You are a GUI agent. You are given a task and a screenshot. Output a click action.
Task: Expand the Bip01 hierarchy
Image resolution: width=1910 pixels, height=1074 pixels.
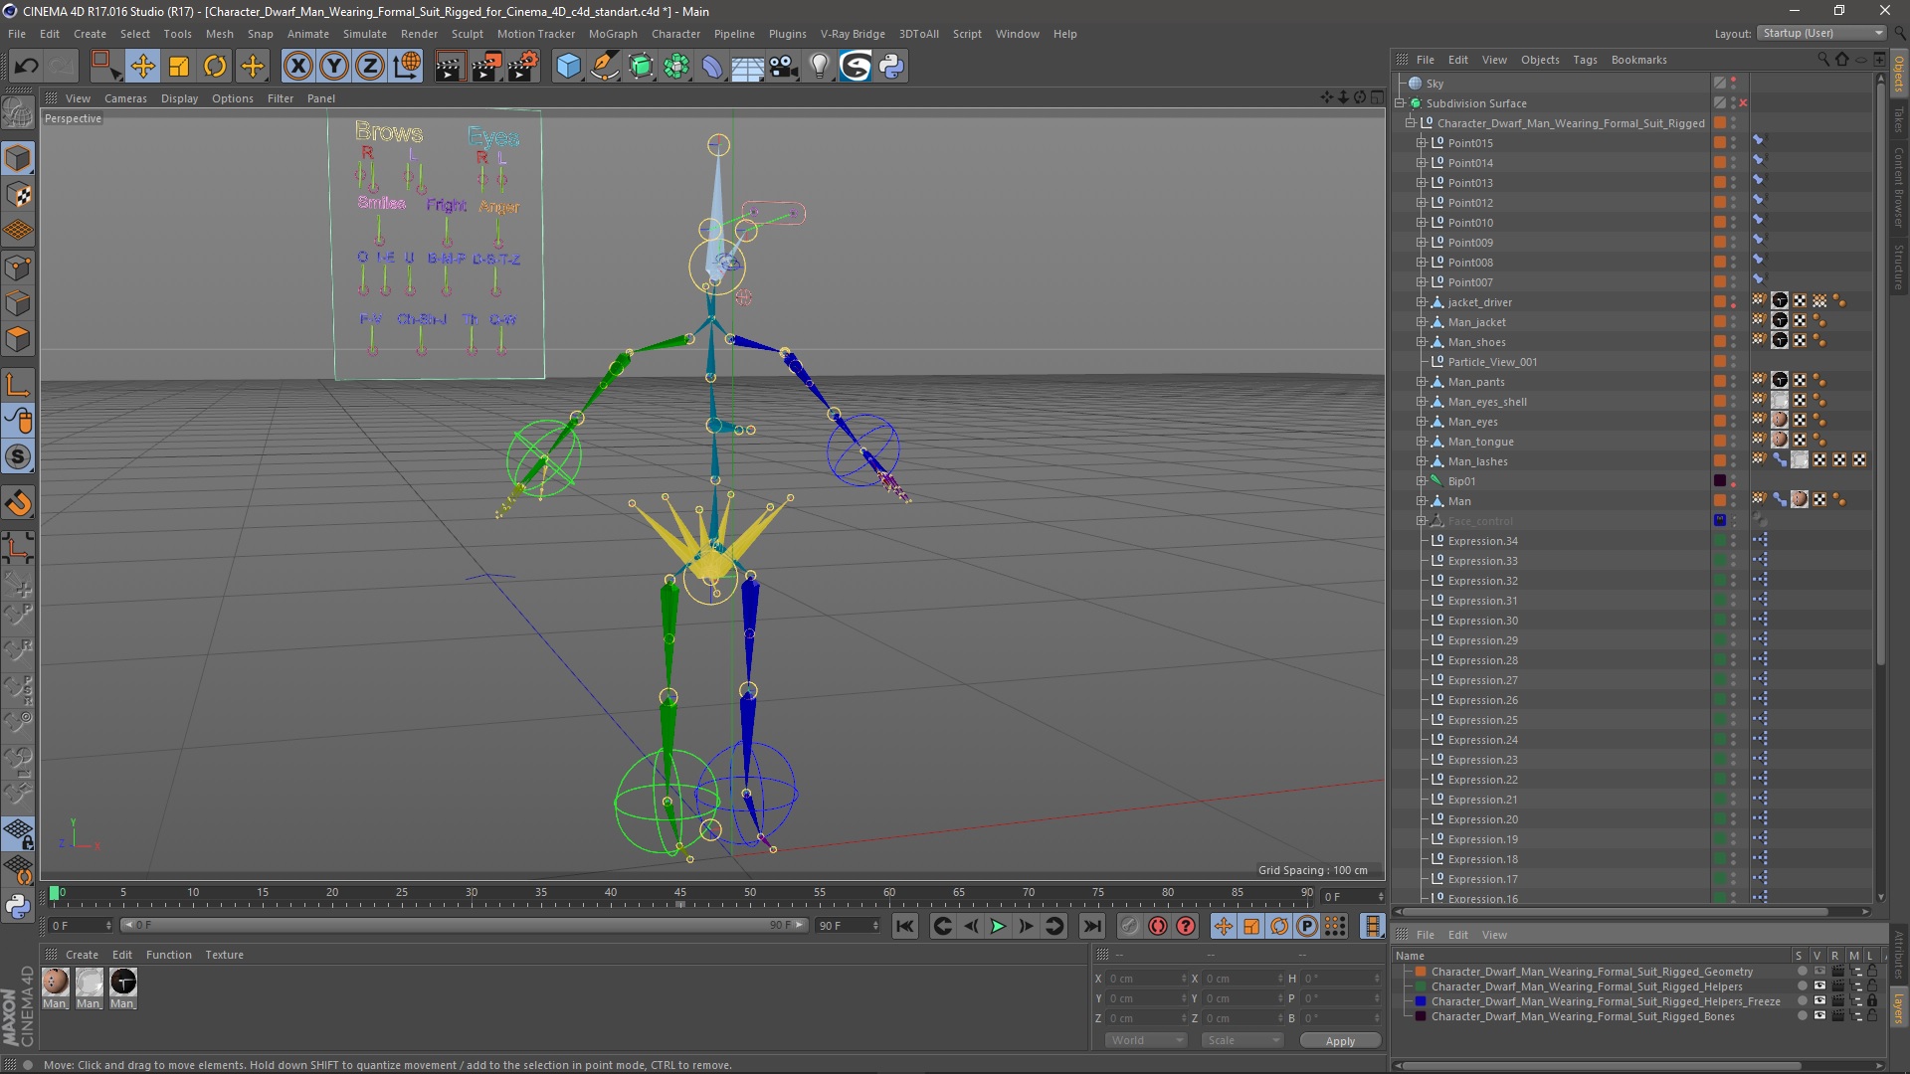1422,481
